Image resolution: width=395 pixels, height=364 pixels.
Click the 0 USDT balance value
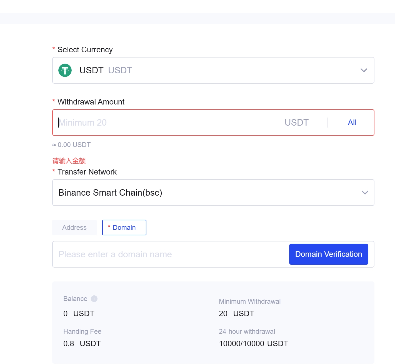tap(79, 314)
